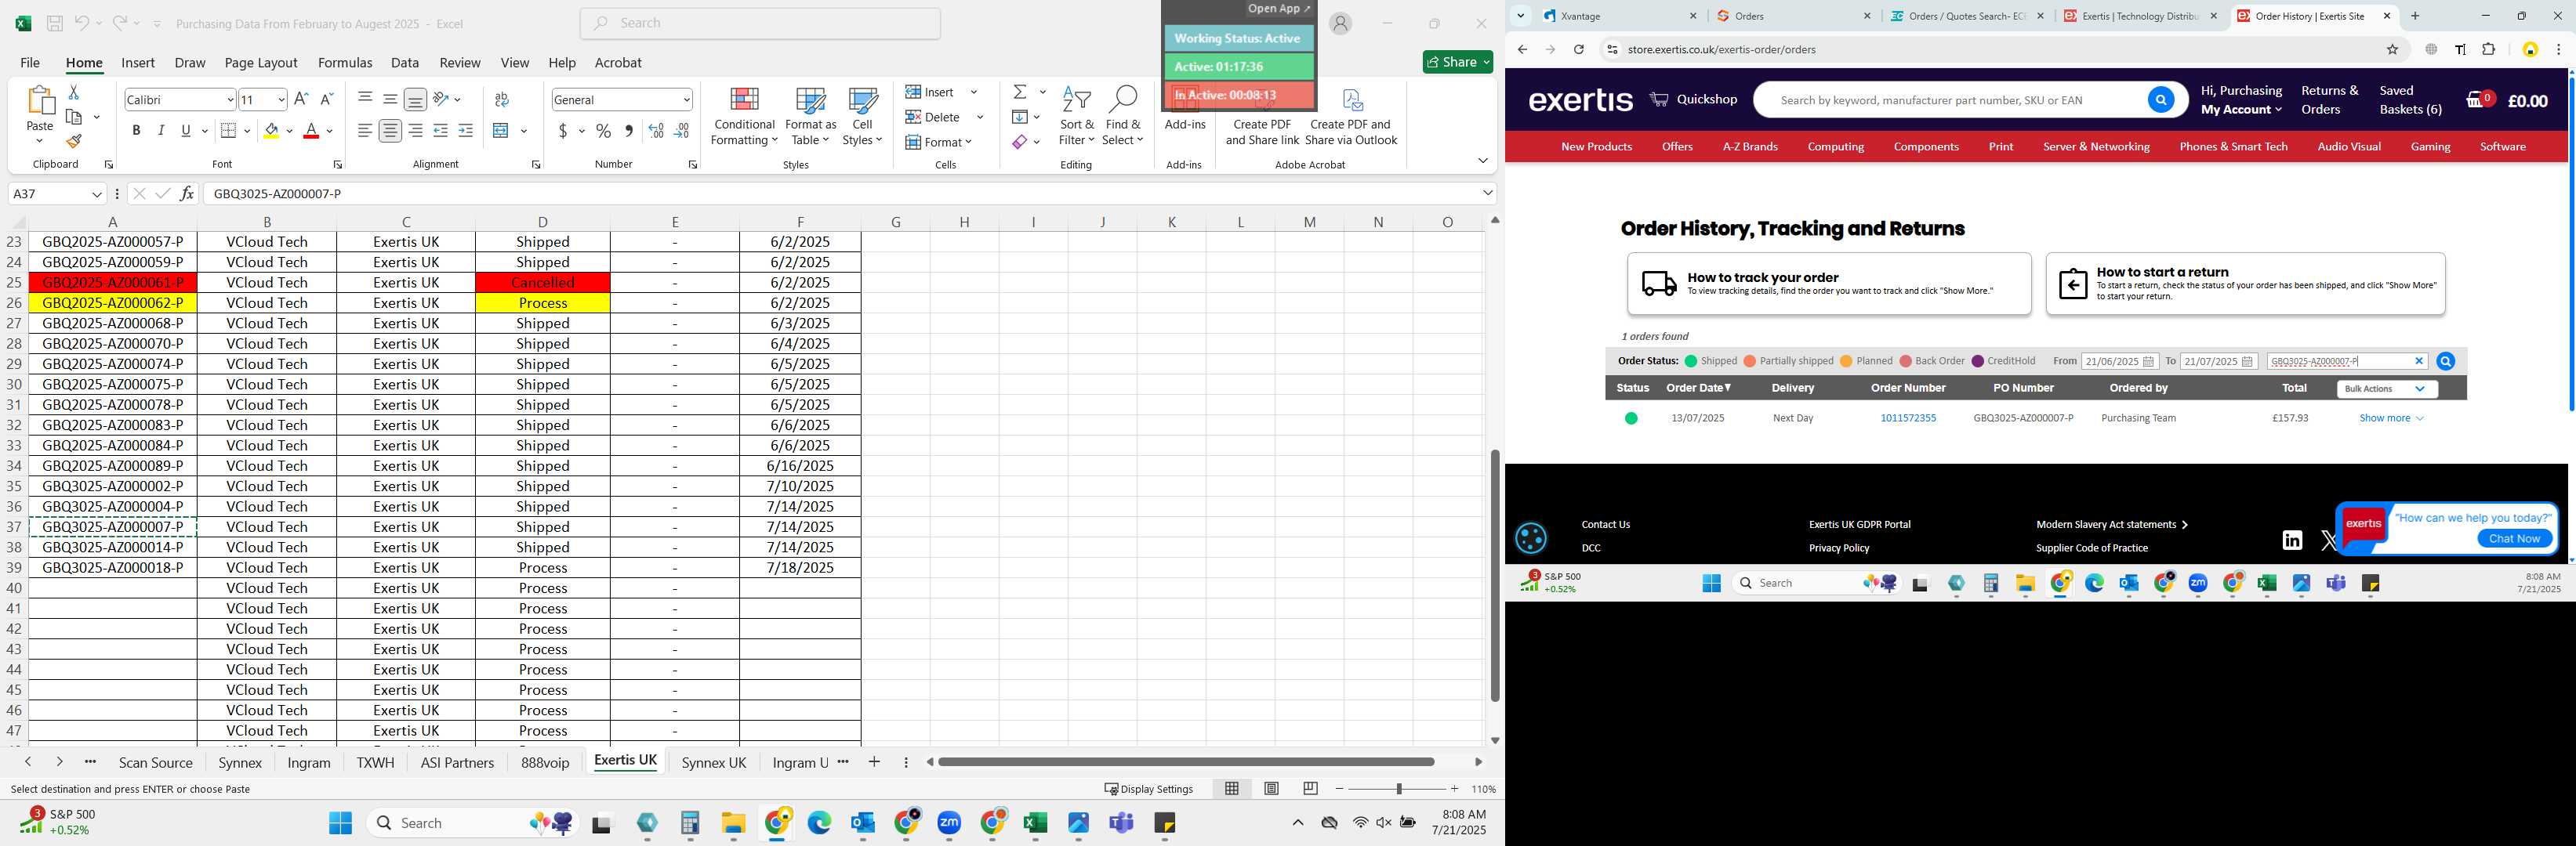2576x846 pixels.
Task: Click the Chat Now button
Action: [x=2514, y=538]
